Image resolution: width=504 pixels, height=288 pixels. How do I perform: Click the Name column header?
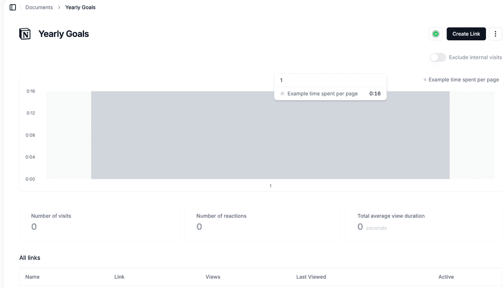tap(32, 277)
